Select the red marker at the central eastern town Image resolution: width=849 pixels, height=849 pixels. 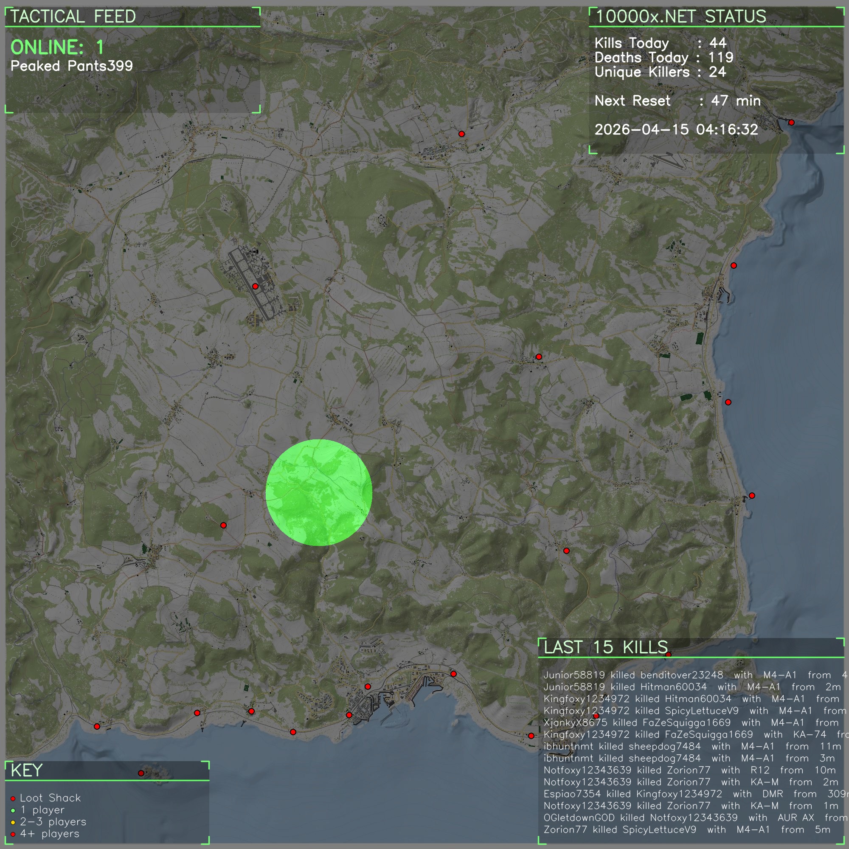coord(539,357)
